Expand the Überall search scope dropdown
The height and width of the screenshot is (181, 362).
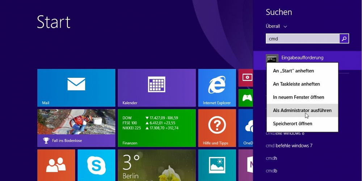276,26
